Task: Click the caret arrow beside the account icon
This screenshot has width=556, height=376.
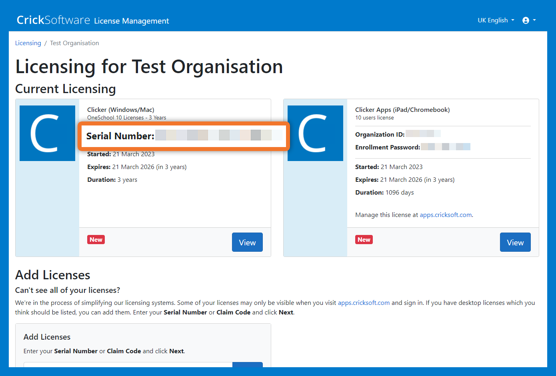Action: 534,20
